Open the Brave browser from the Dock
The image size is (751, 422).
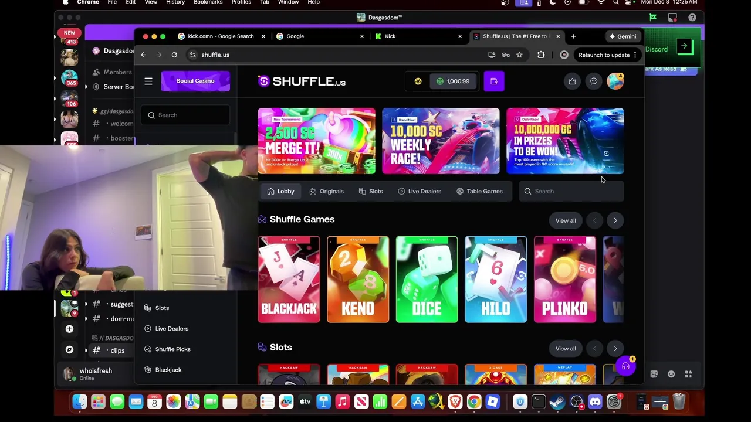(x=455, y=402)
